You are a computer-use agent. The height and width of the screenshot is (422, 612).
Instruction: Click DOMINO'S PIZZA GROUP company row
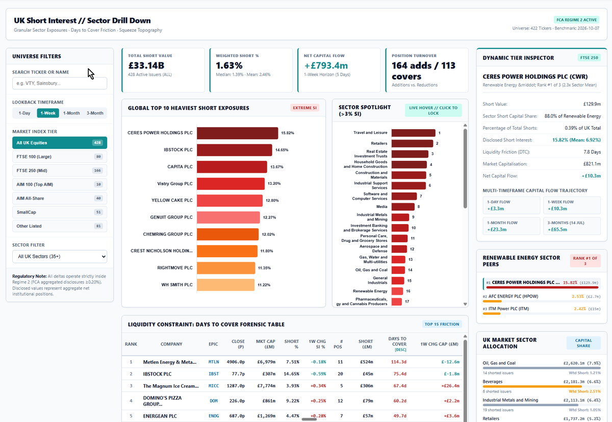[293, 401]
